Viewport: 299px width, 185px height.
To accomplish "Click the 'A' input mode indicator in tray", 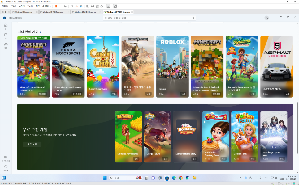I will (x=260, y=178).
